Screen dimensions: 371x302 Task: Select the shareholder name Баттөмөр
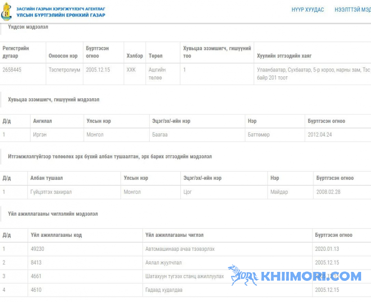[259, 135]
